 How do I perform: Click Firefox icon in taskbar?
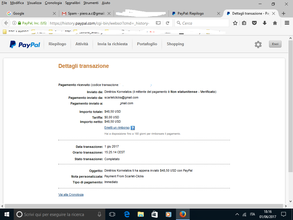coord(183,214)
